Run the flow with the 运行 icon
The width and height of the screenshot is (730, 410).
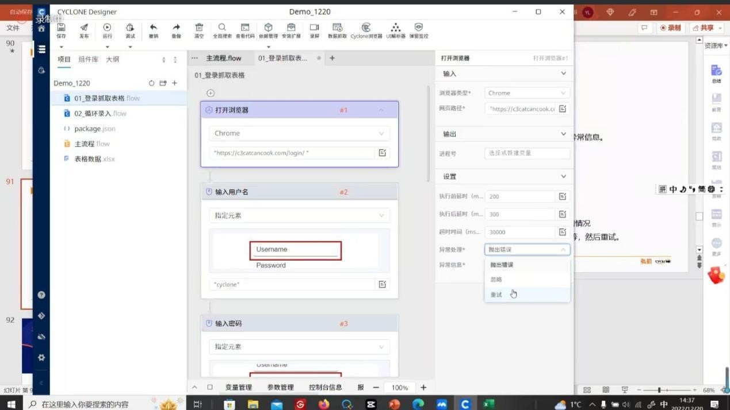pyautogui.click(x=107, y=30)
